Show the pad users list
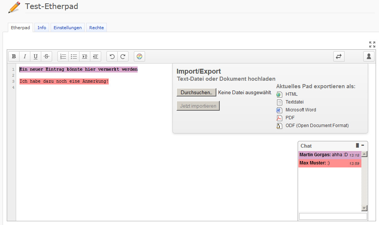 click(369, 56)
